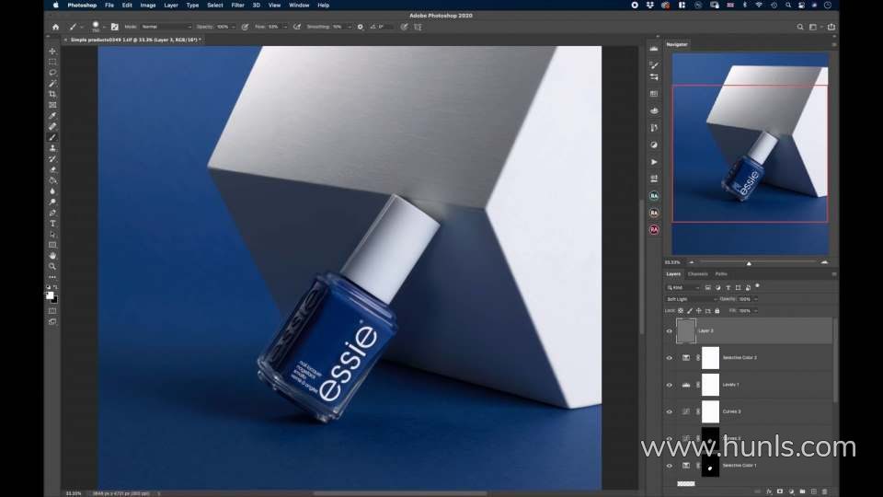Delete layer using the trash icon
The height and width of the screenshot is (497, 883).
[x=825, y=491]
